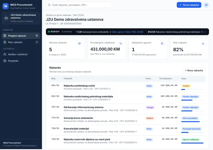Click the 431.000,00 KM value
The height and width of the screenshot is (150, 213).
tap(105, 49)
